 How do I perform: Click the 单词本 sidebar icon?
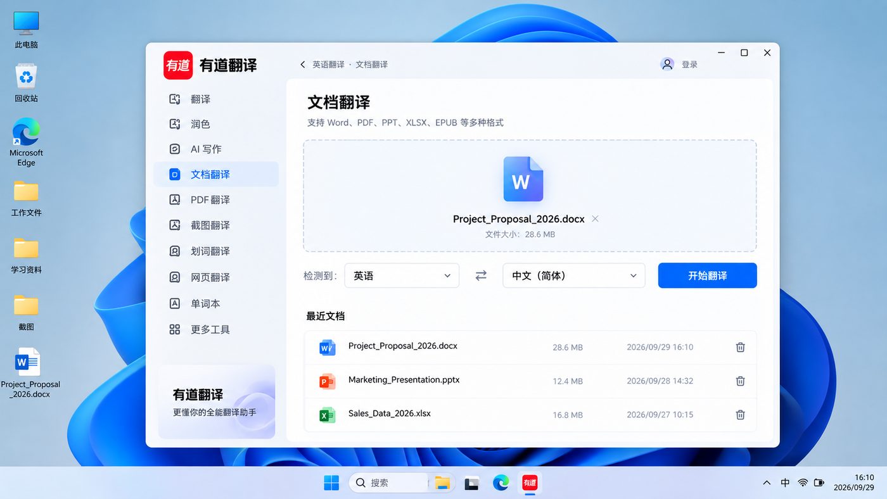175,303
